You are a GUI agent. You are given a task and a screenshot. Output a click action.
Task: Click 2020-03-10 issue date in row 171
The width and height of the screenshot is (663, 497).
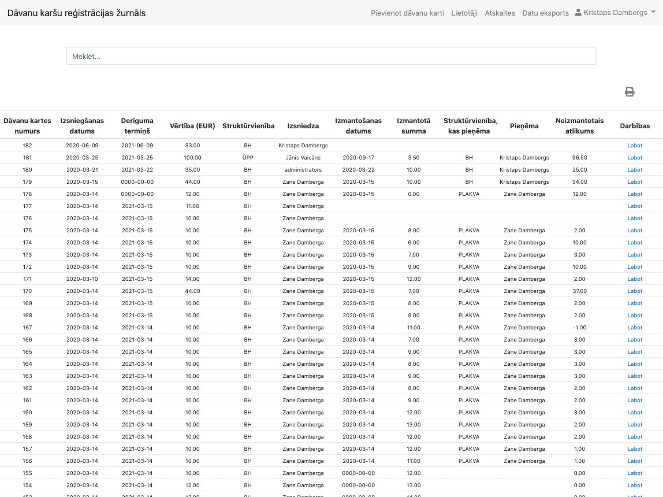pos(82,279)
